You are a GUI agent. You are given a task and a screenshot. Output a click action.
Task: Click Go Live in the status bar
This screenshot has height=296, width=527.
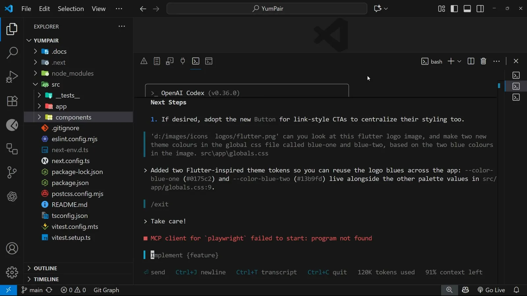click(x=491, y=290)
